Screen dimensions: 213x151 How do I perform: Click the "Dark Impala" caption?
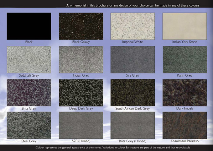(184, 109)
